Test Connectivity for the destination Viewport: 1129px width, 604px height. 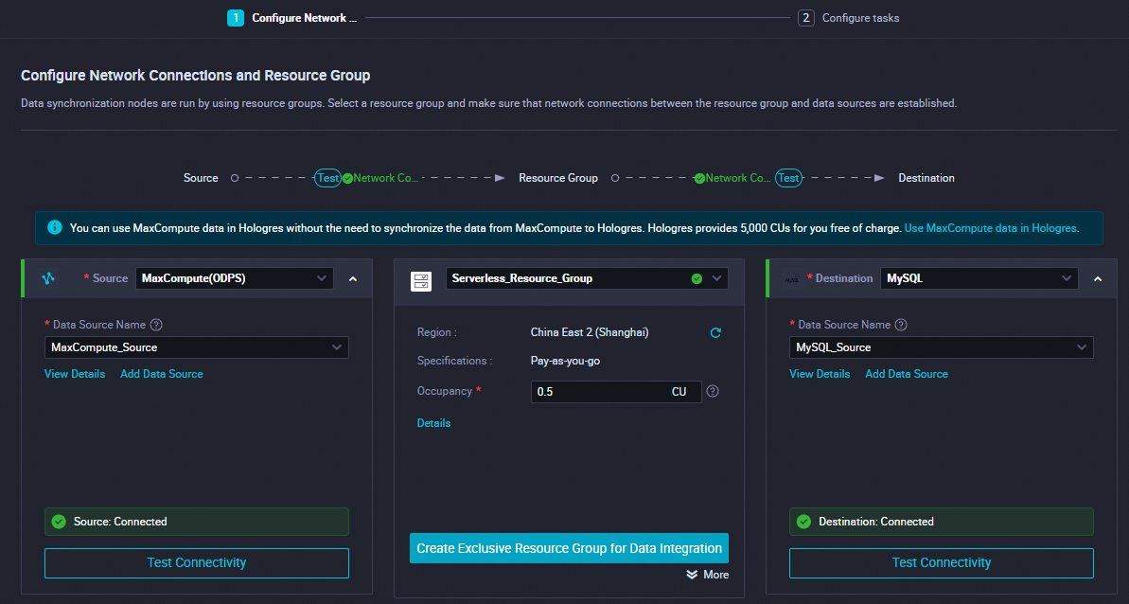[941, 563]
